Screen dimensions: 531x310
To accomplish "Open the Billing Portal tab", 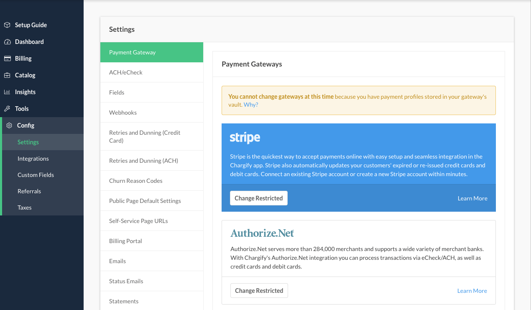I will 152,241.
